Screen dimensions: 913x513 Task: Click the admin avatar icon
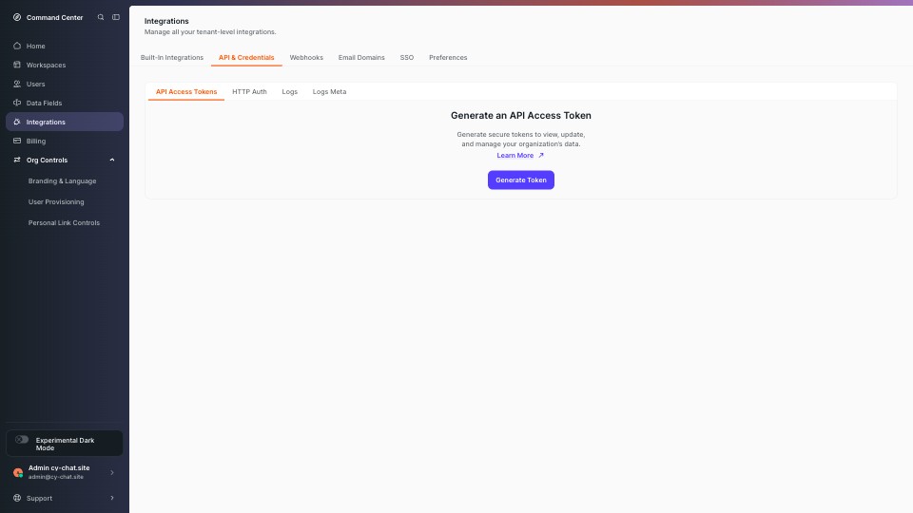[18, 472]
